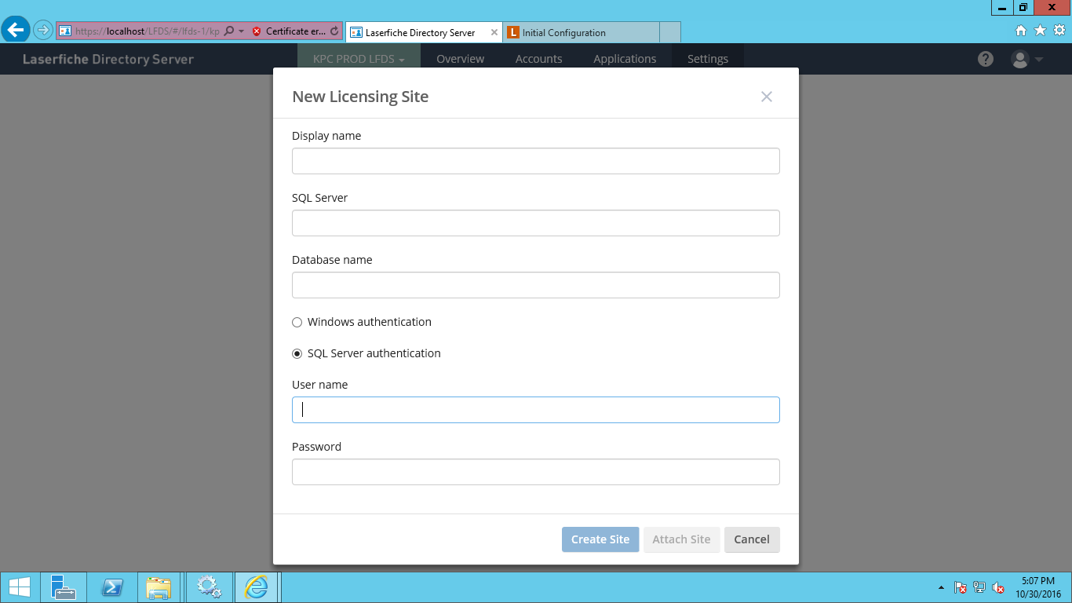
Task: Open the Accounts tab
Action: [538, 59]
